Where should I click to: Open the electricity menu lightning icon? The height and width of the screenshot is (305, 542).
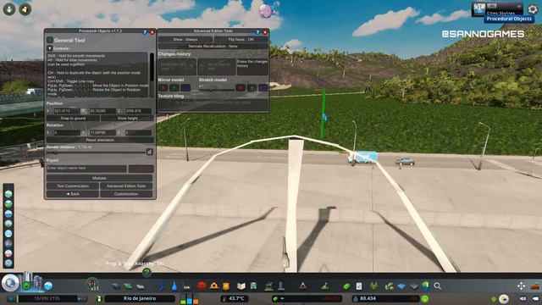pos(162,286)
